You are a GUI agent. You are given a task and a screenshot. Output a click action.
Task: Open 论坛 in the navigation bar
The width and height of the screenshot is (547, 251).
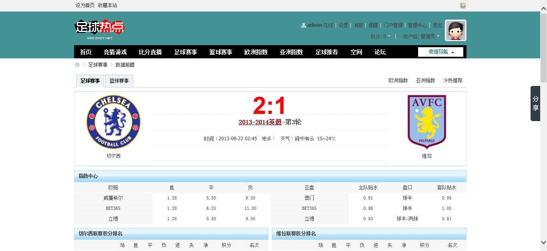pyautogui.click(x=380, y=52)
